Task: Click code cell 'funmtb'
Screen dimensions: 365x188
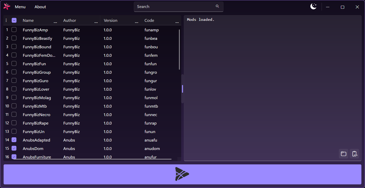Action: tap(151, 106)
